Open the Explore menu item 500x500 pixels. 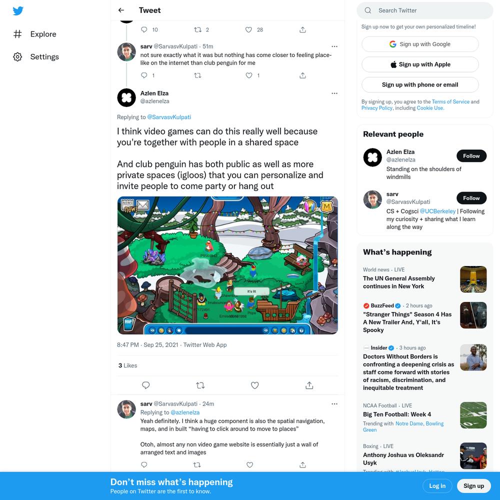coord(35,34)
